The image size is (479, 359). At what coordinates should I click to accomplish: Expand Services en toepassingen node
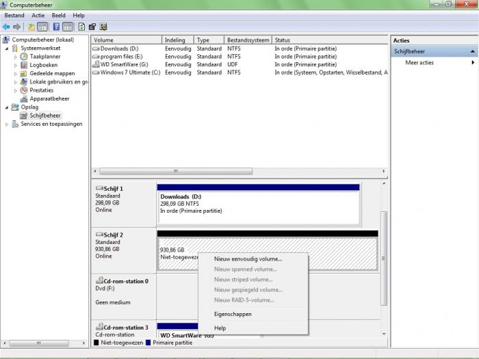pyautogui.click(x=7, y=124)
